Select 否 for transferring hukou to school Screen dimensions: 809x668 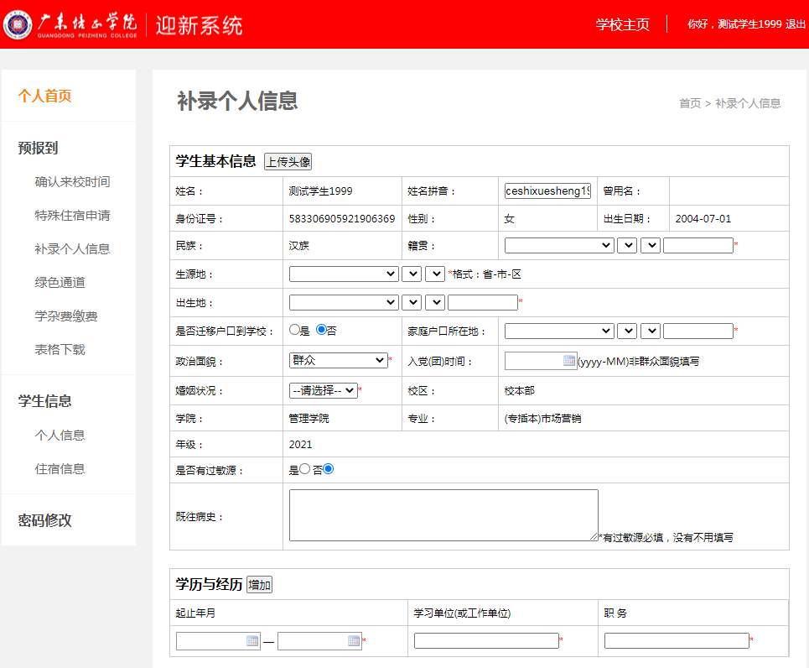point(321,331)
